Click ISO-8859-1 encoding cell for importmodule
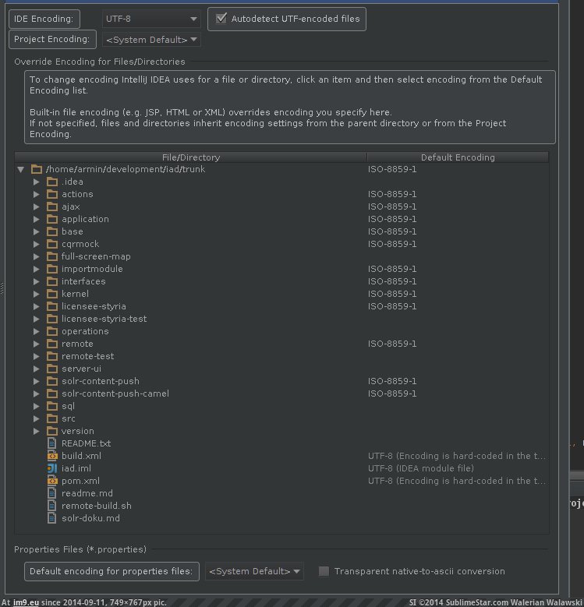The height and width of the screenshot is (607, 584). (392, 269)
